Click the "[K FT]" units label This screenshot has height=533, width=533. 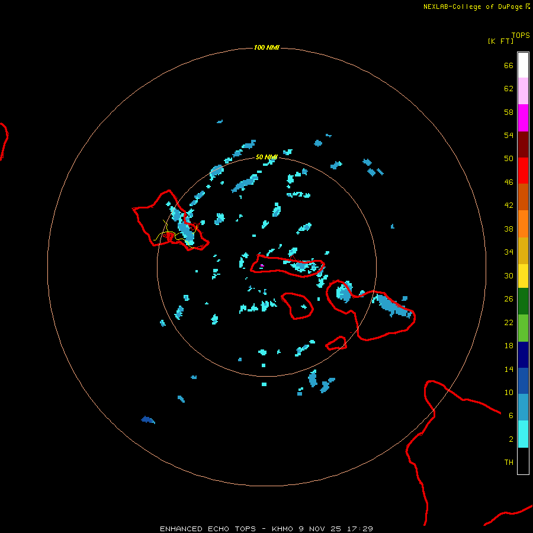coord(500,41)
